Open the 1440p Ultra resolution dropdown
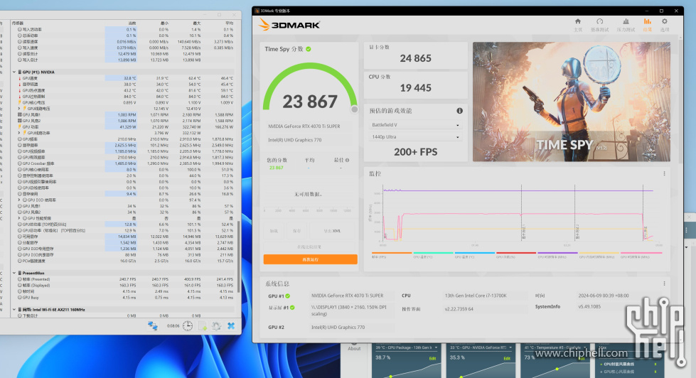Image resolution: width=696 pixels, height=378 pixels. pos(415,137)
